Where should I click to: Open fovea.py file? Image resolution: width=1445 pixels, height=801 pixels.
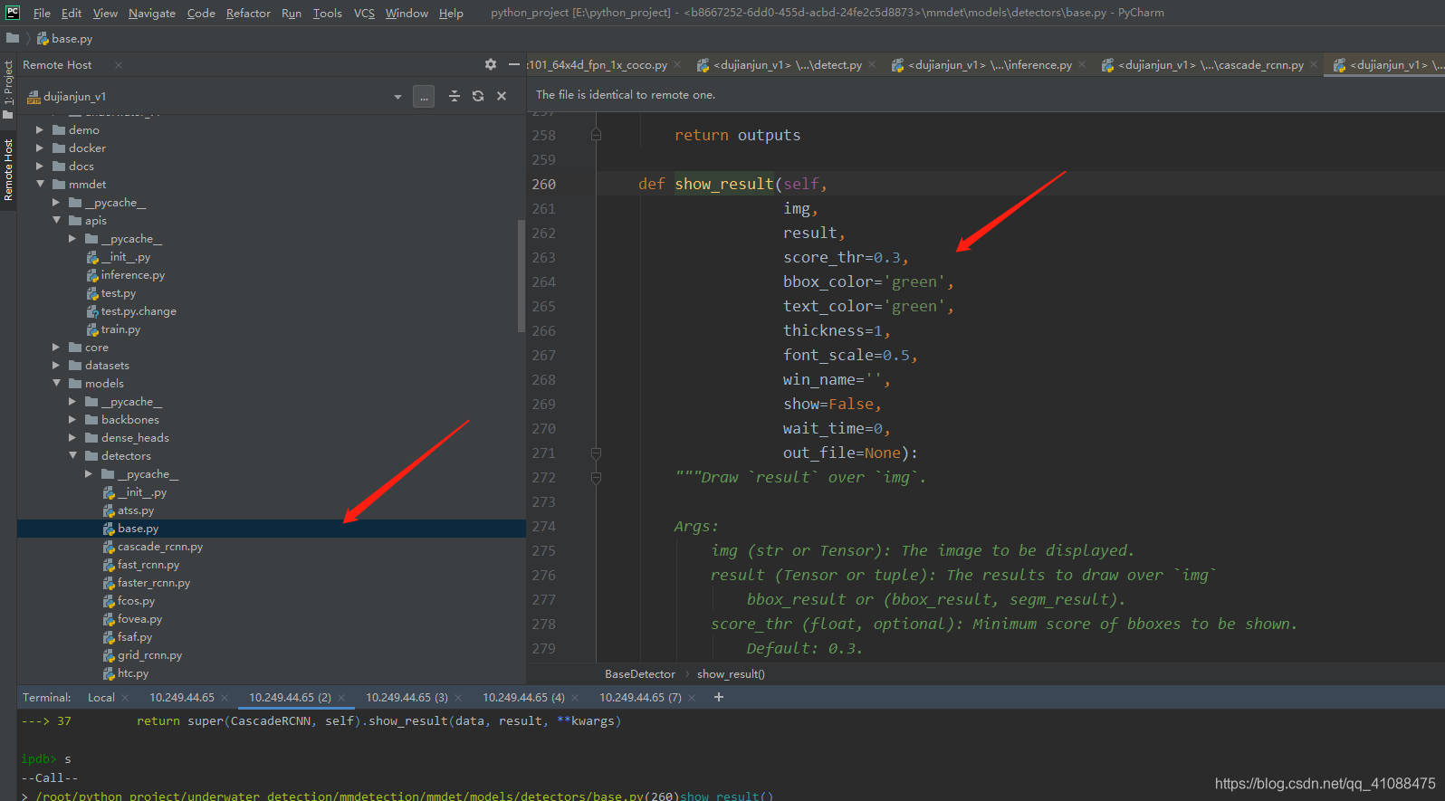(139, 619)
